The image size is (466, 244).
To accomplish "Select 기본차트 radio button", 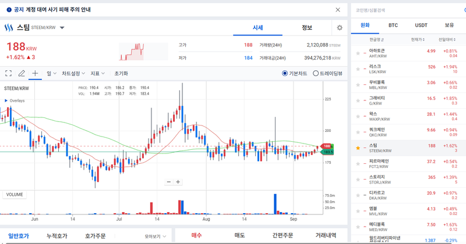I will tap(285, 73).
